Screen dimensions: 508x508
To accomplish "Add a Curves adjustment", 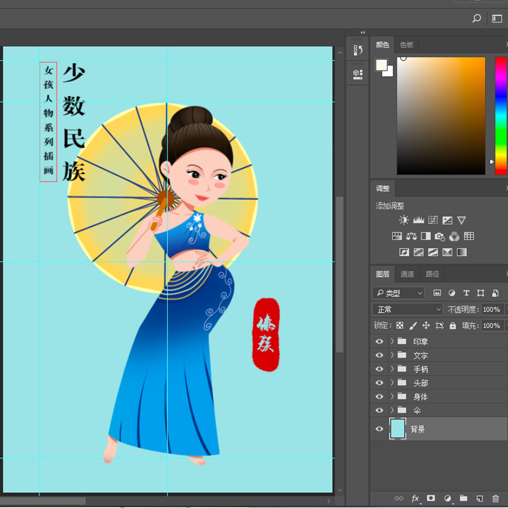I will pos(433,220).
